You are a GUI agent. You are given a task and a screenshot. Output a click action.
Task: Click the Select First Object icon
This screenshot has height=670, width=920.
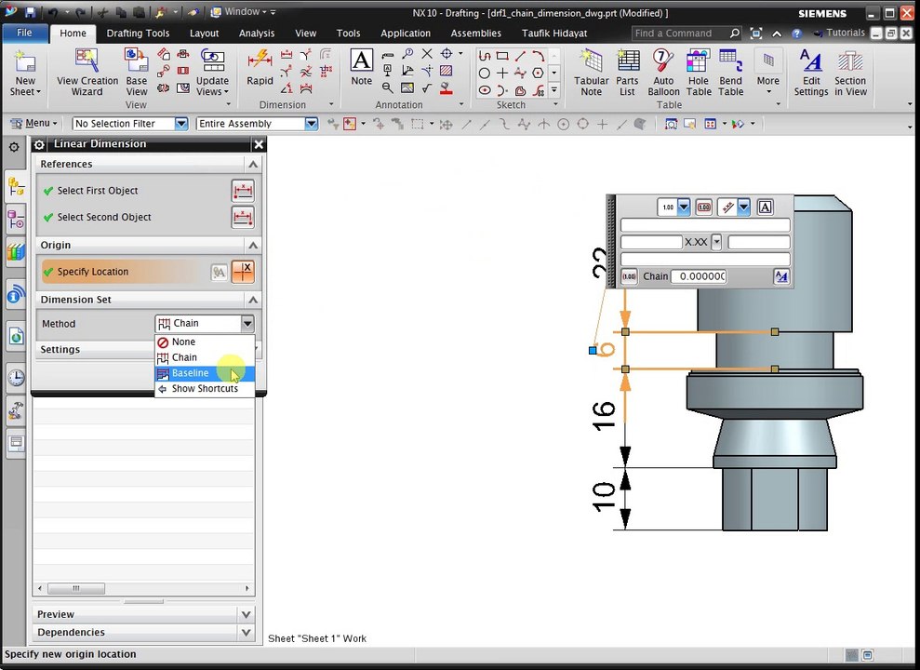[x=242, y=191]
